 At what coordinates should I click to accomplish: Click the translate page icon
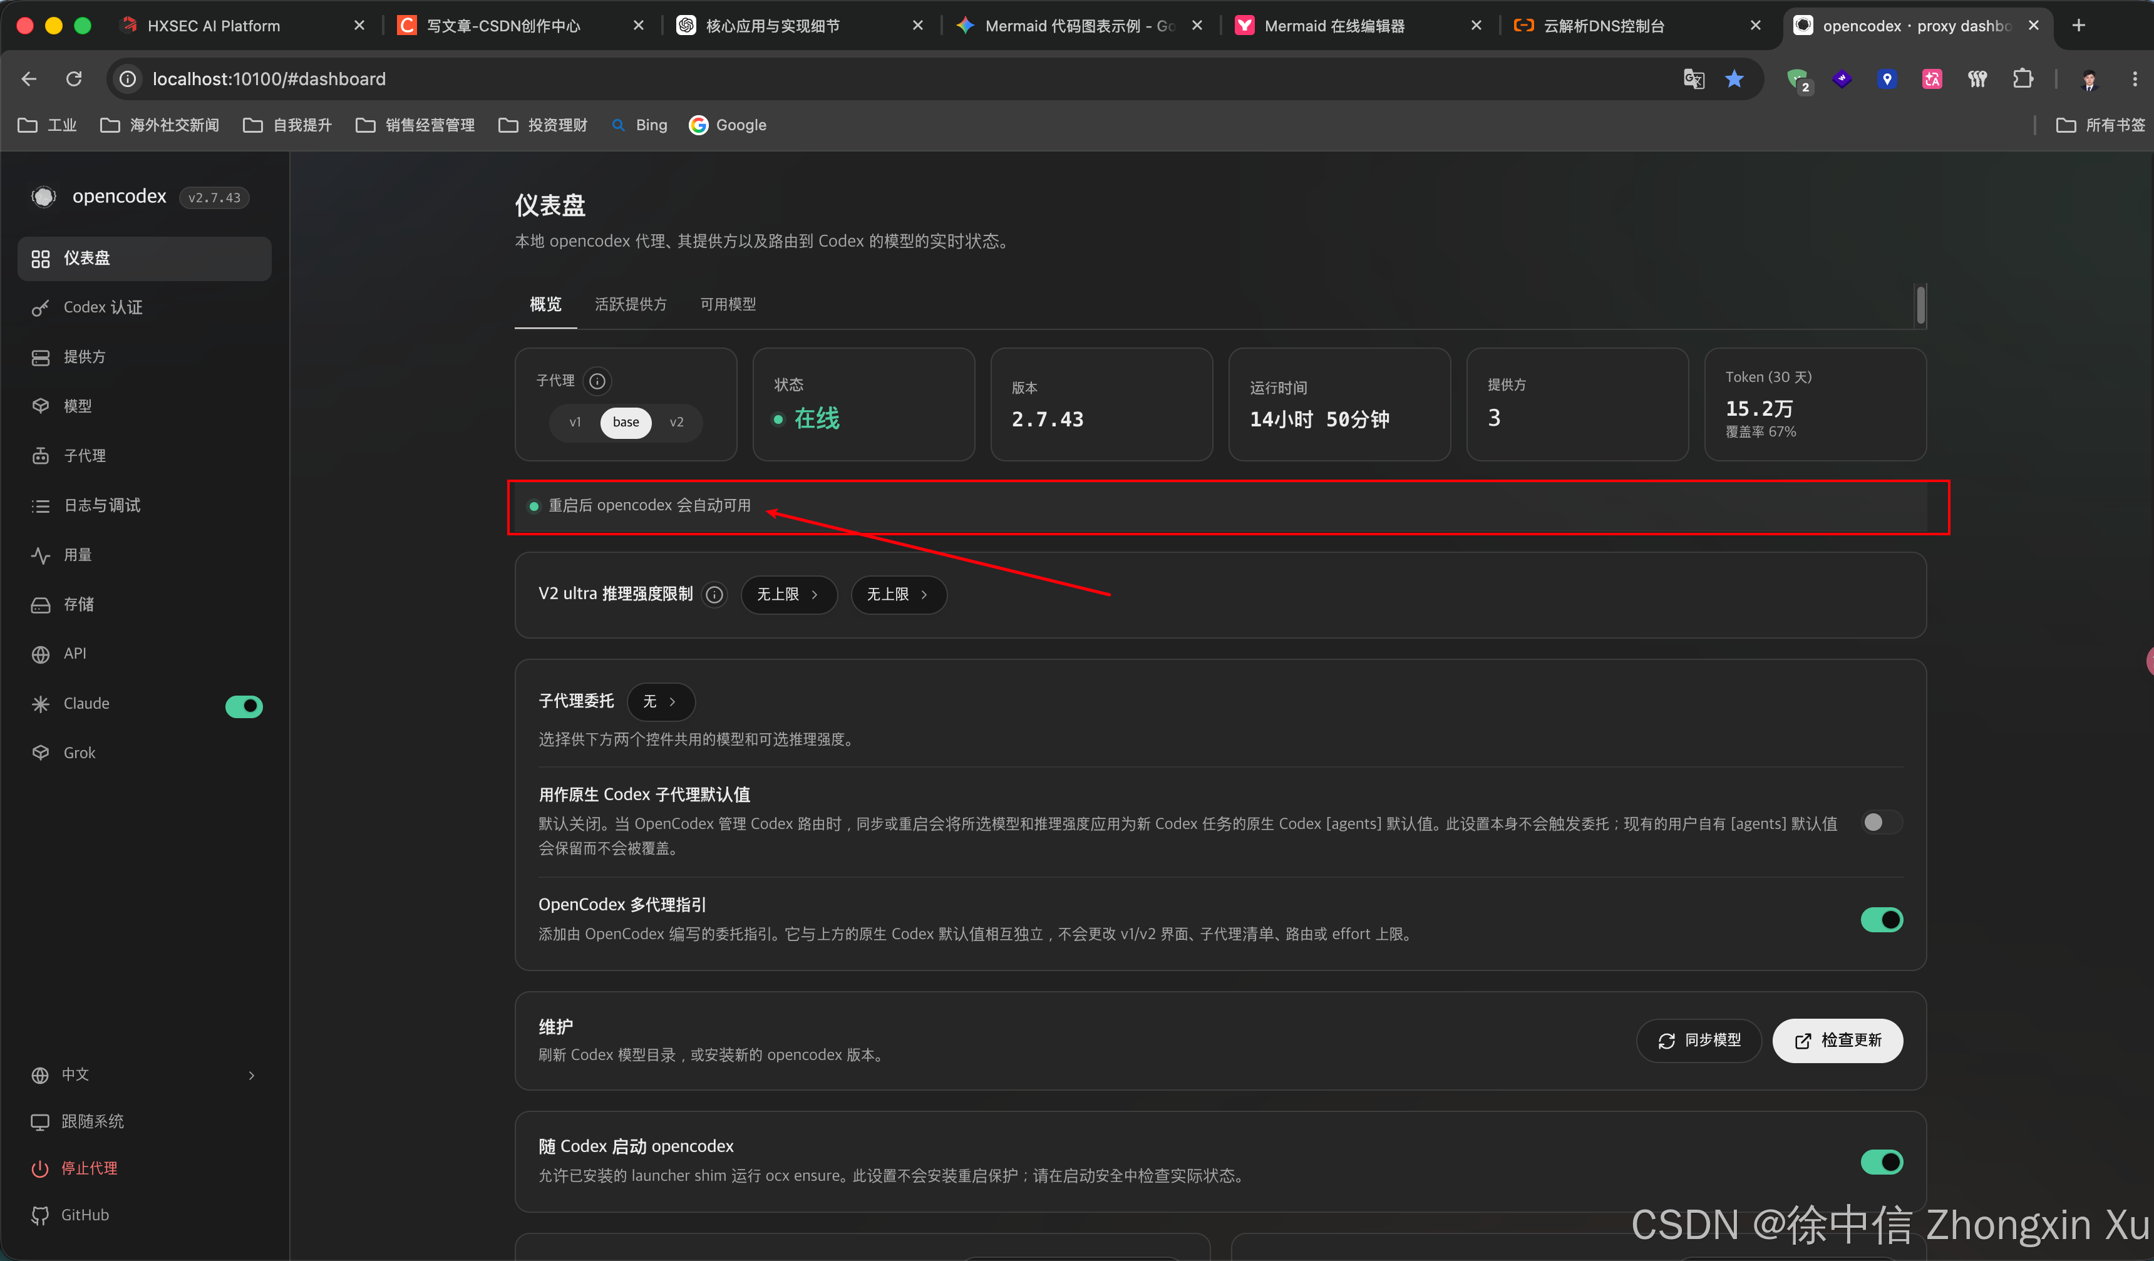pos(1693,79)
